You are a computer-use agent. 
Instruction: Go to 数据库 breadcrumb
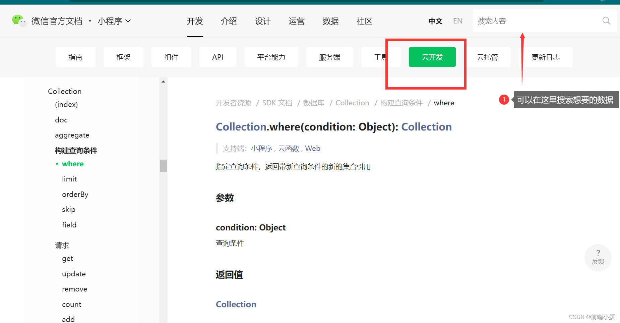tap(314, 103)
